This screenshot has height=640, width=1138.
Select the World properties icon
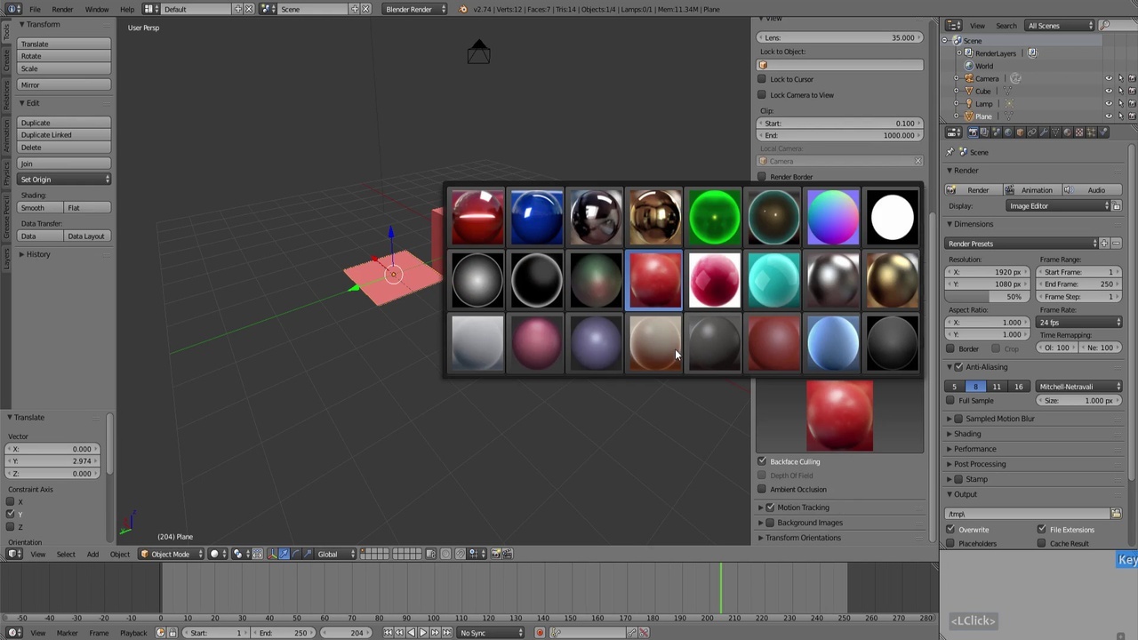pyautogui.click(x=1007, y=132)
